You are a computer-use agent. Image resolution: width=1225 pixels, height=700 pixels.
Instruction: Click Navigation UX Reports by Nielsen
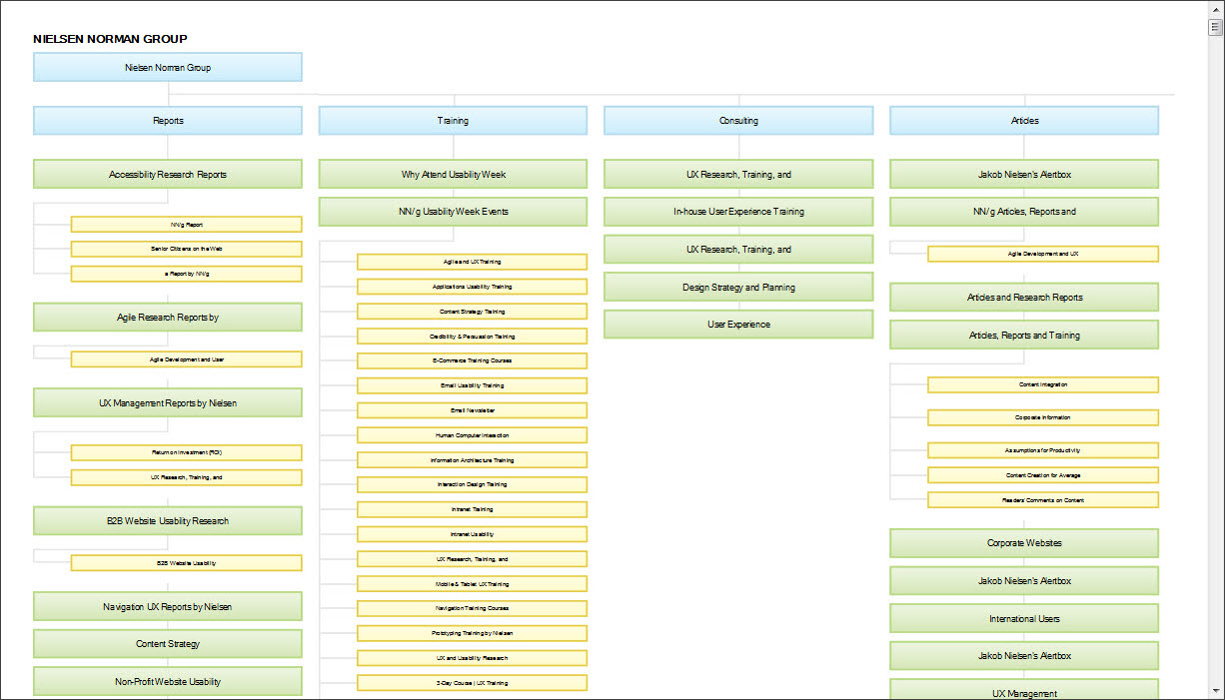[x=168, y=606]
